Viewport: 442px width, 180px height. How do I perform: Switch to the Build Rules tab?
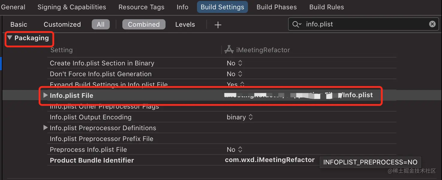[x=327, y=7]
